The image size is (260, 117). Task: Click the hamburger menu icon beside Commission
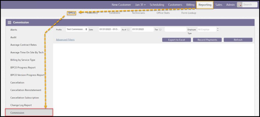click(9, 22)
